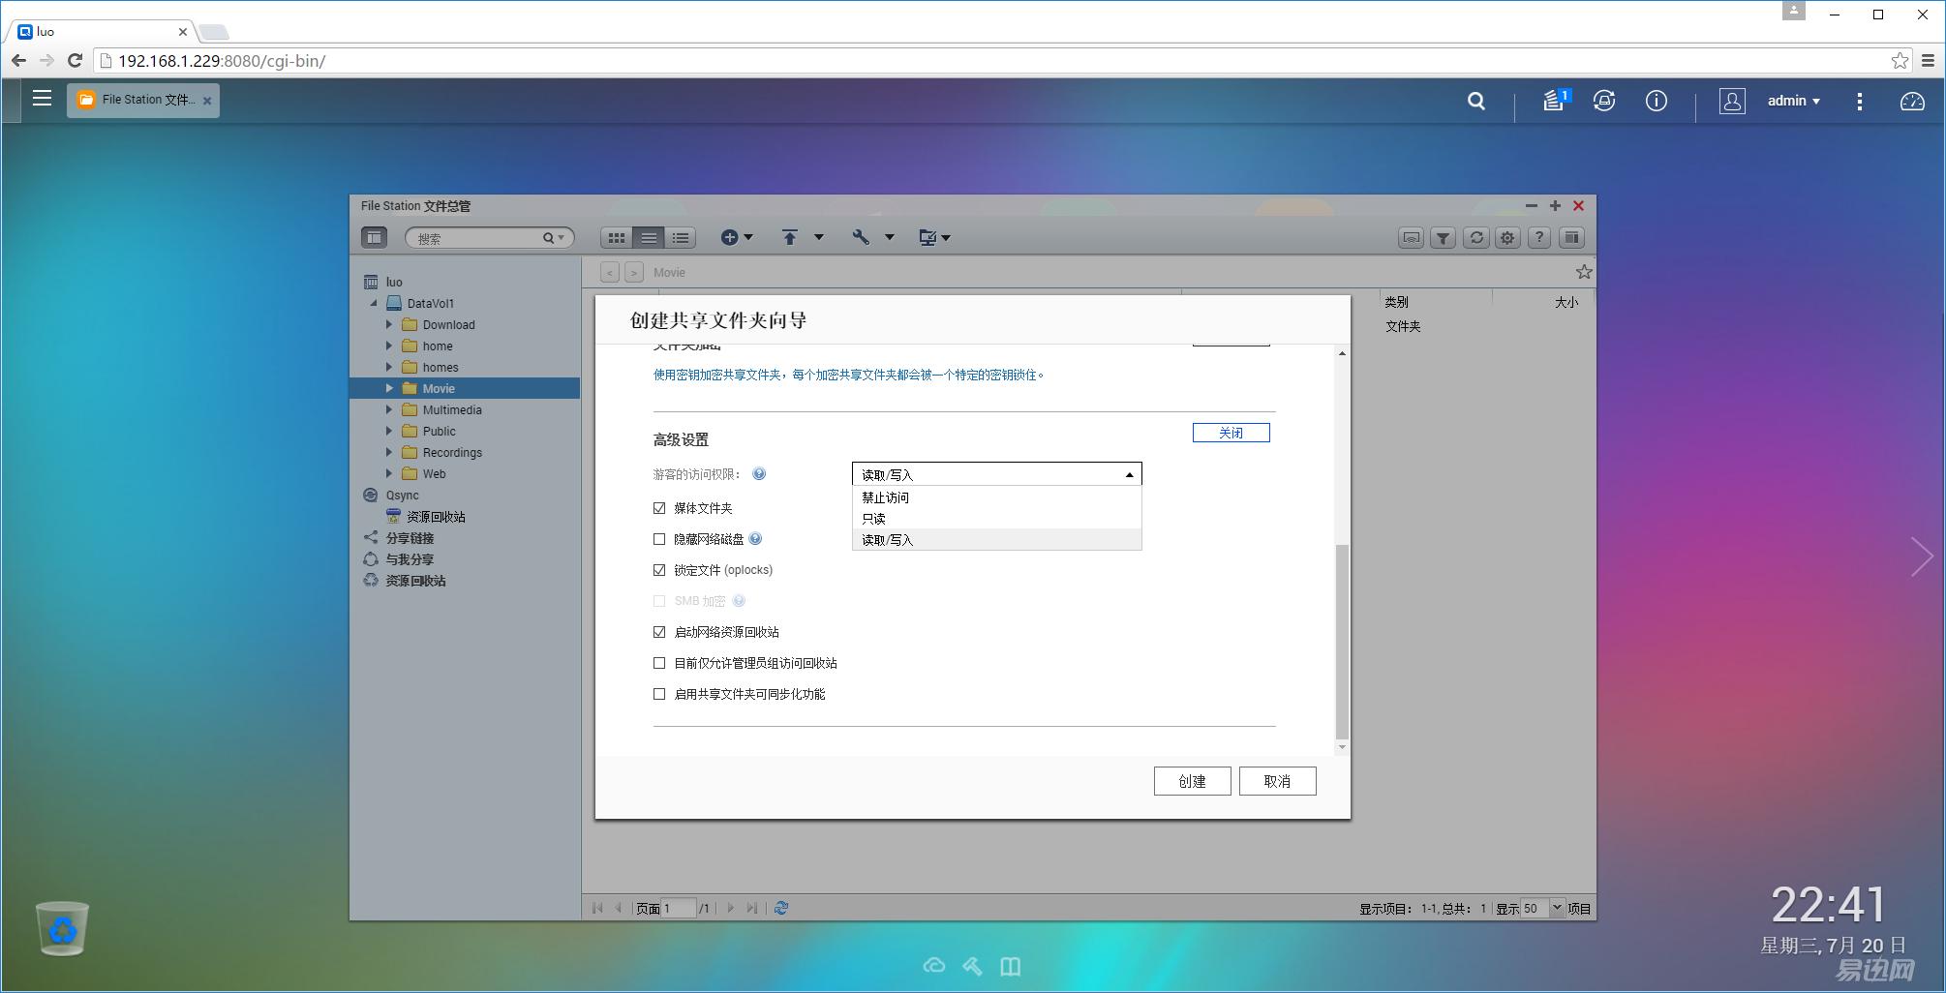Click the 创建 button

(1192, 781)
